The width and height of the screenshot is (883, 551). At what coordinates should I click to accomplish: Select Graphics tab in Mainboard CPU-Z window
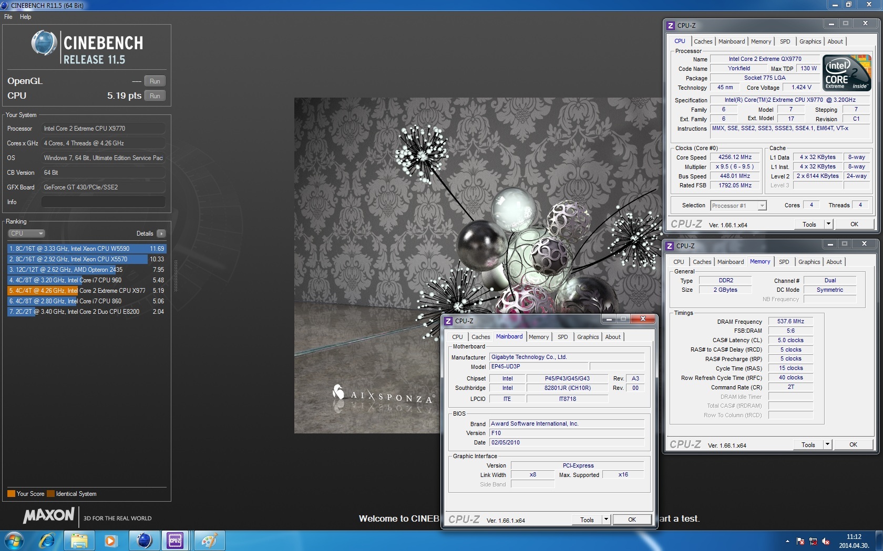(588, 337)
